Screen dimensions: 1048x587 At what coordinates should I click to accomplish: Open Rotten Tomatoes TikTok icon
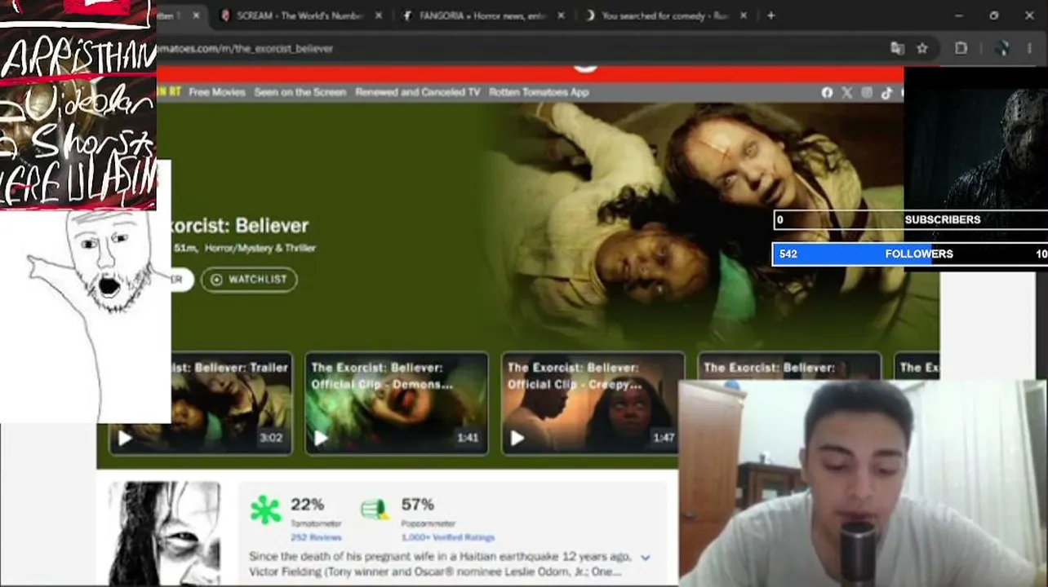point(886,93)
